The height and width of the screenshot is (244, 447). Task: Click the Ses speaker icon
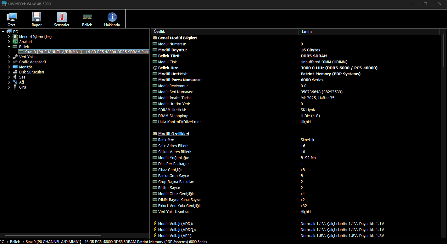(x=15, y=77)
